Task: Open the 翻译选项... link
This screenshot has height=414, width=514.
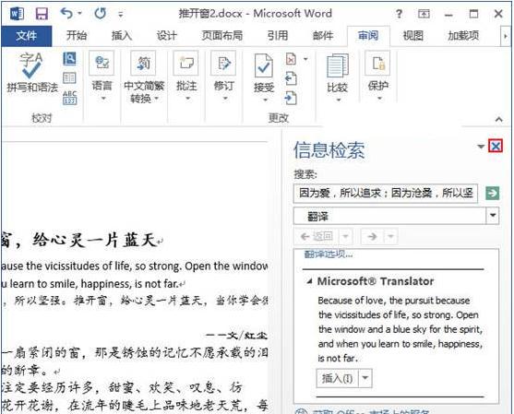Action: [x=329, y=254]
